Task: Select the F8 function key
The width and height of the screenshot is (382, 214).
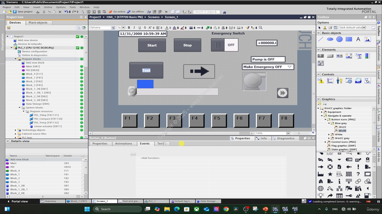Action: point(286,120)
